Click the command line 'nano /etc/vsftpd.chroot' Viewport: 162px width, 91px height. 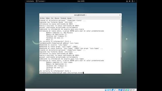[x=73, y=73]
